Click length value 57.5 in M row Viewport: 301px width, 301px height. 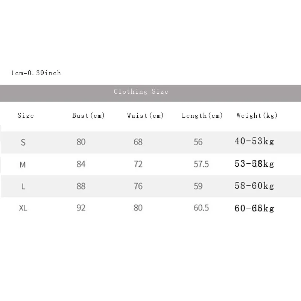click(201, 164)
